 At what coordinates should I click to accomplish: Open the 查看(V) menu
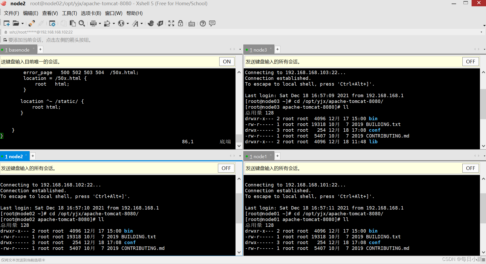pos(50,13)
